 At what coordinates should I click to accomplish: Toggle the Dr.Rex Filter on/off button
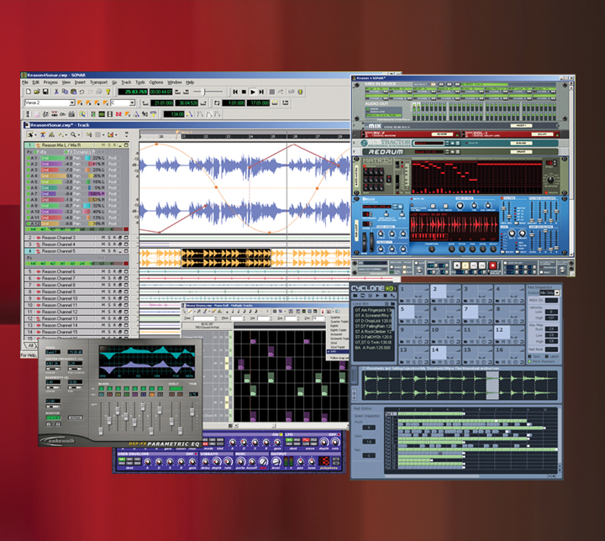coord(502,199)
